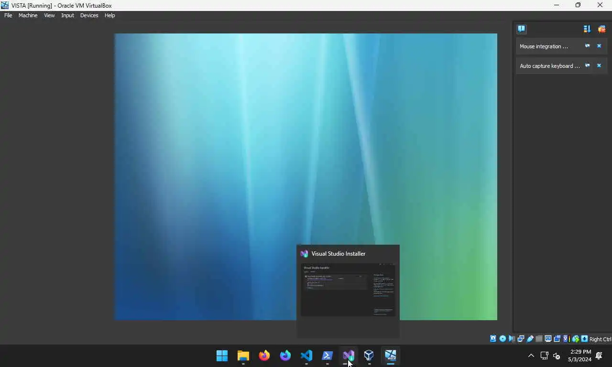The width and height of the screenshot is (612, 367).
Task: Open the Windows Start menu
Action: coord(222,356)
